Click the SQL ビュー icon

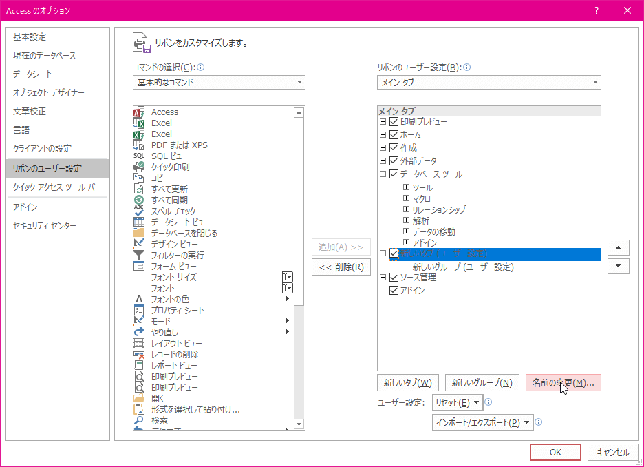pos(139,156)
